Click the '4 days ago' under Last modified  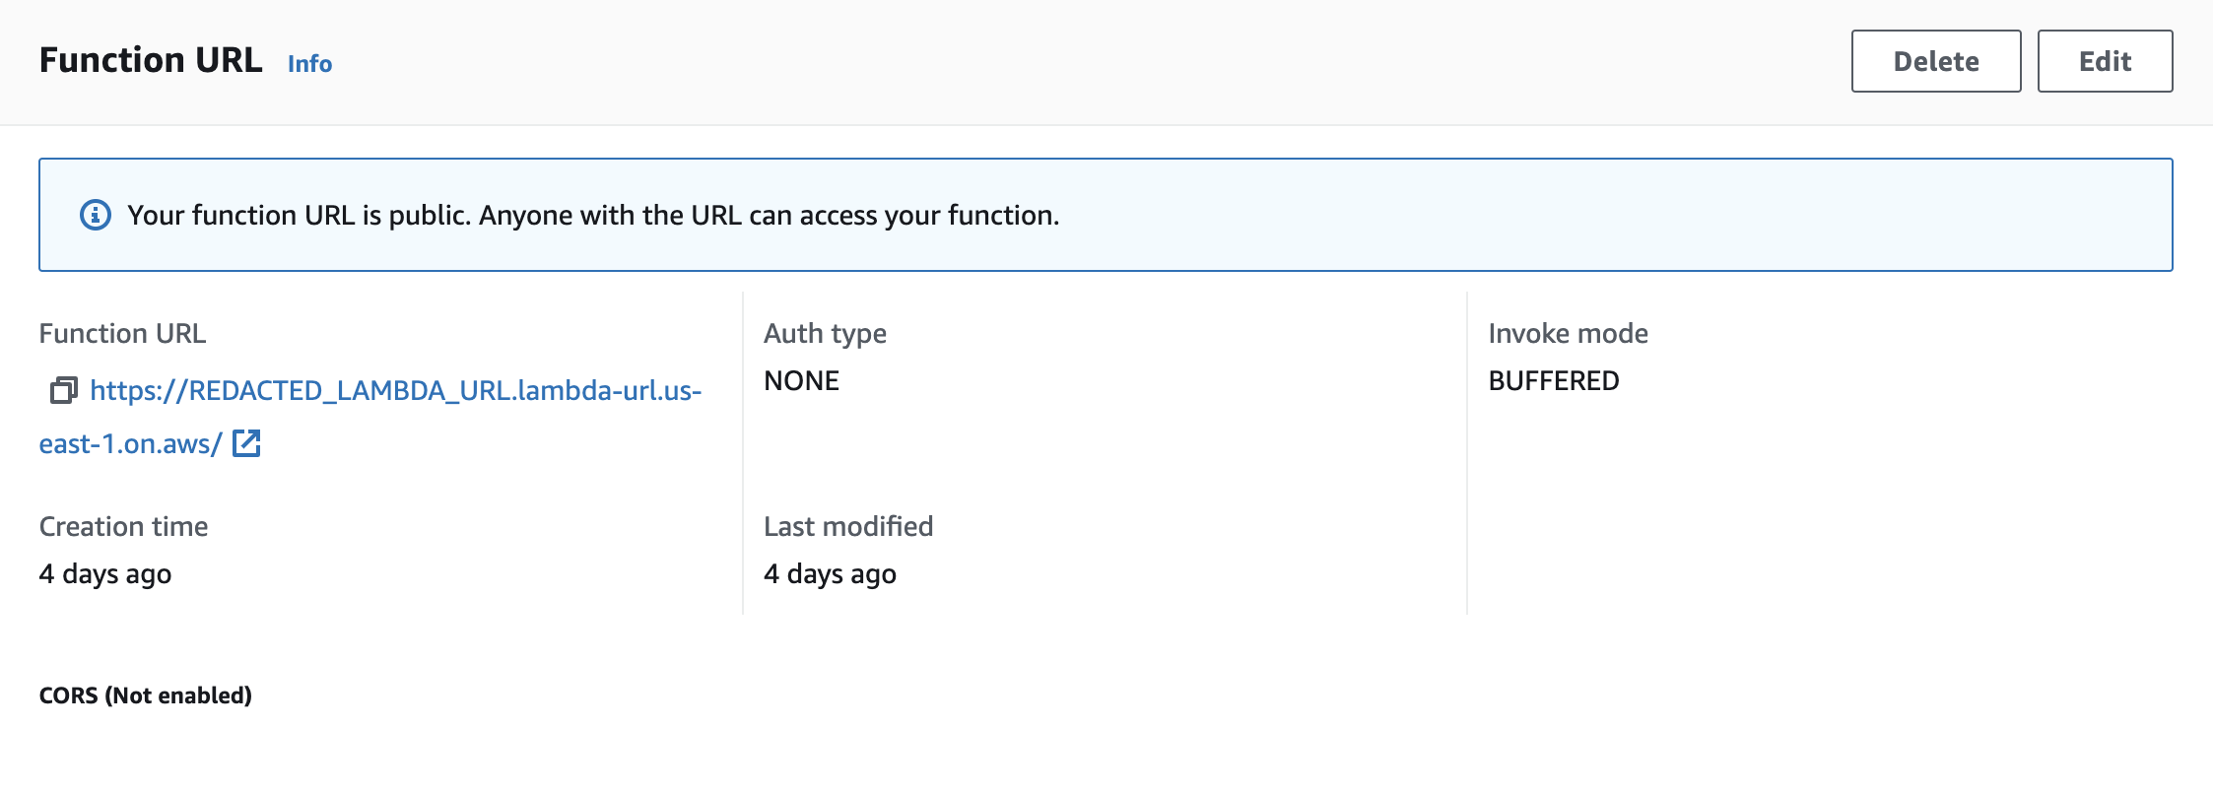point(830,574)
